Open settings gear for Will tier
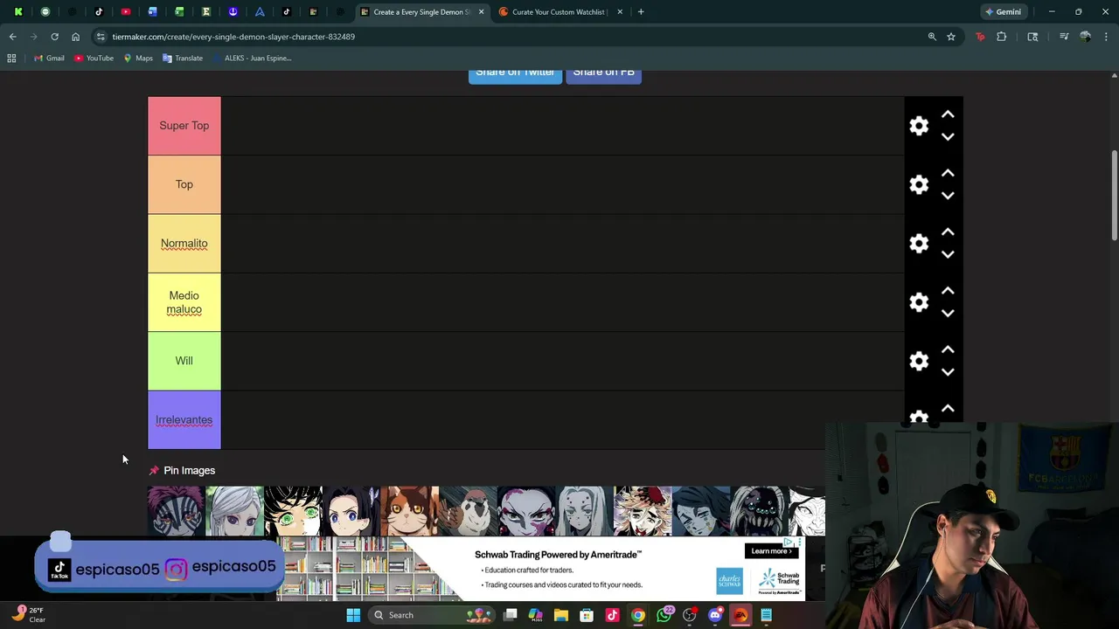The height and width of the screenshot is (629, 1119). pyautogui.click(x=919, y=361)
